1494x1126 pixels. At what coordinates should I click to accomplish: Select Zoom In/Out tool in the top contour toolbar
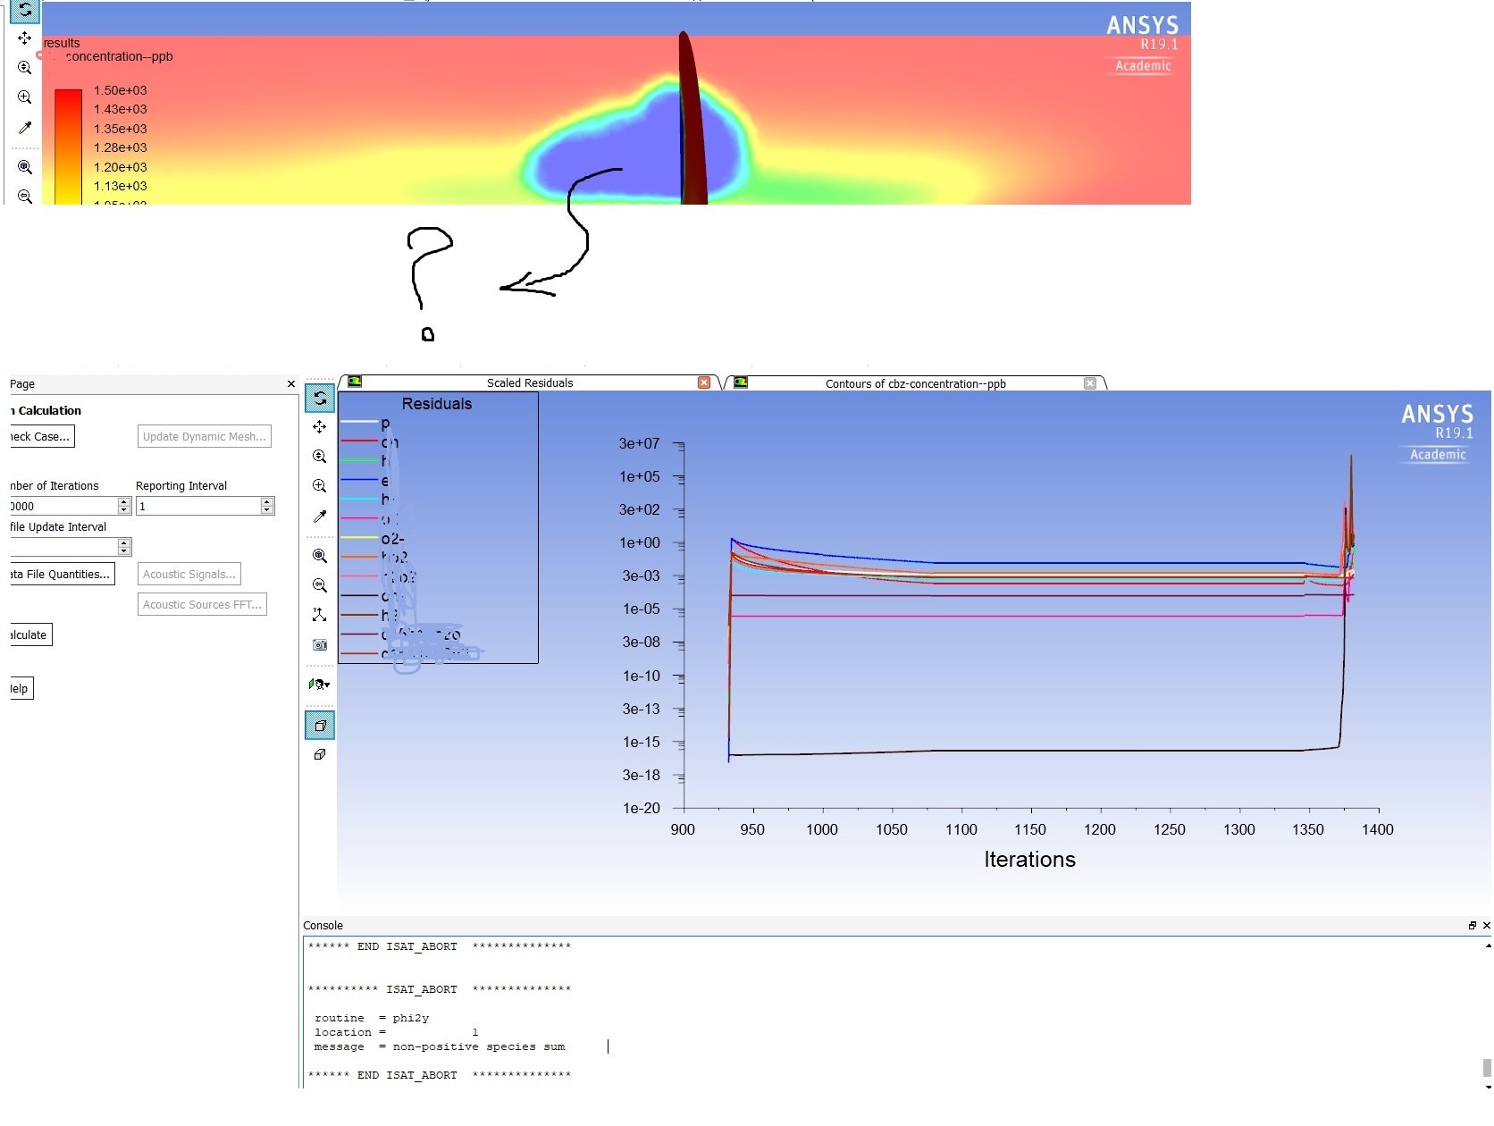click(25, 68)
